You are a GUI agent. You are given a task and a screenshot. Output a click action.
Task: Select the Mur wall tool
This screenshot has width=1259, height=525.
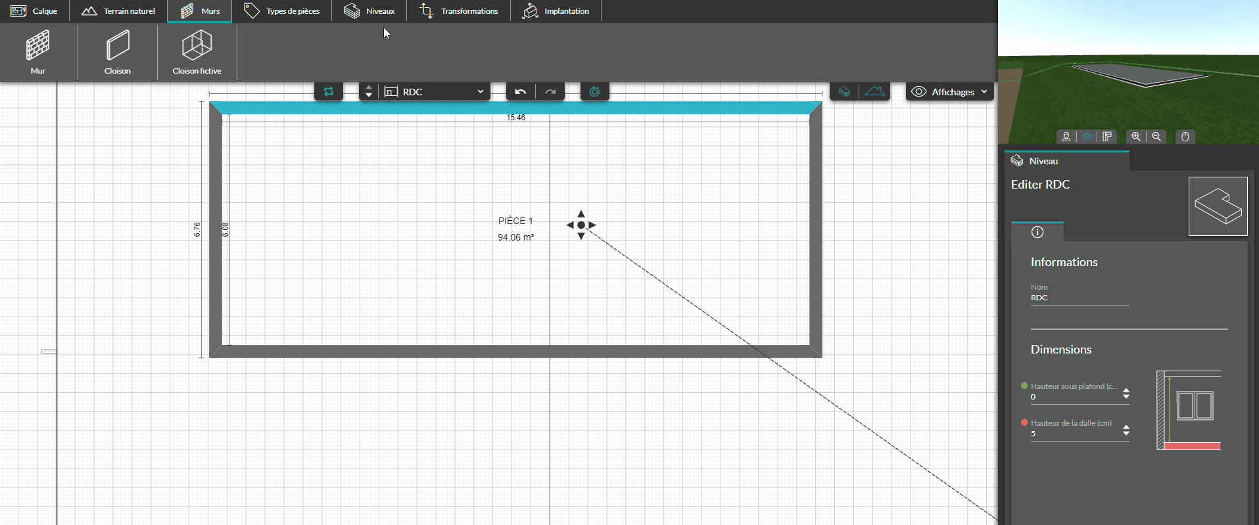point(38,53)
